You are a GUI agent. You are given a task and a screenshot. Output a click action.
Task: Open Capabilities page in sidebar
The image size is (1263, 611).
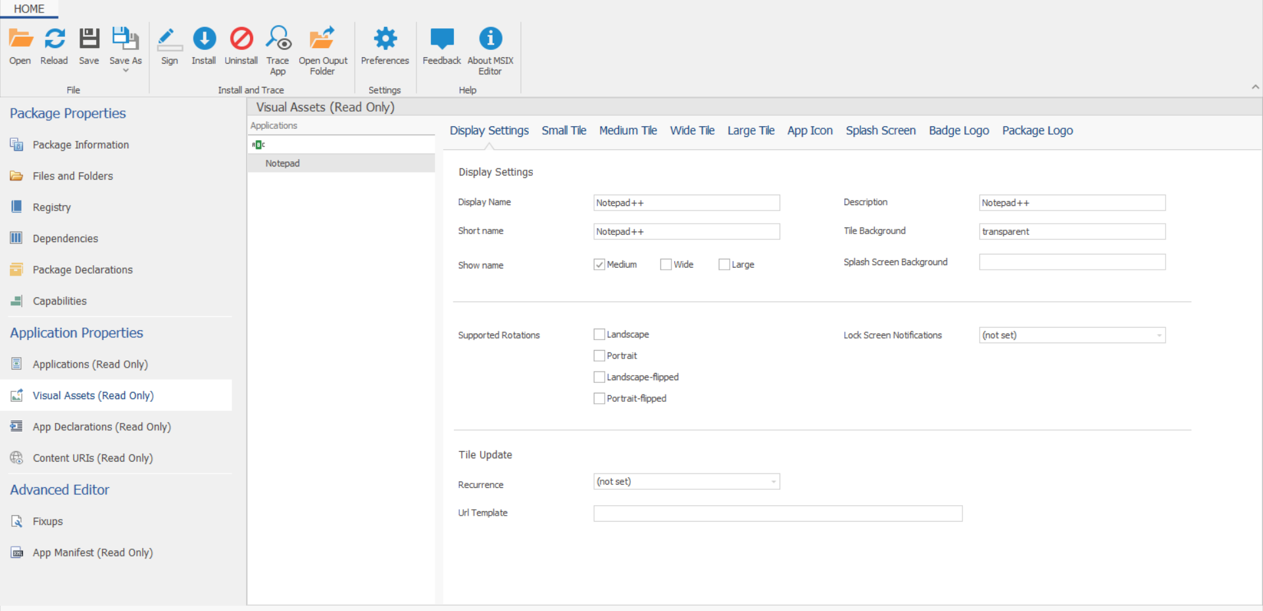[x=60, y=301]
